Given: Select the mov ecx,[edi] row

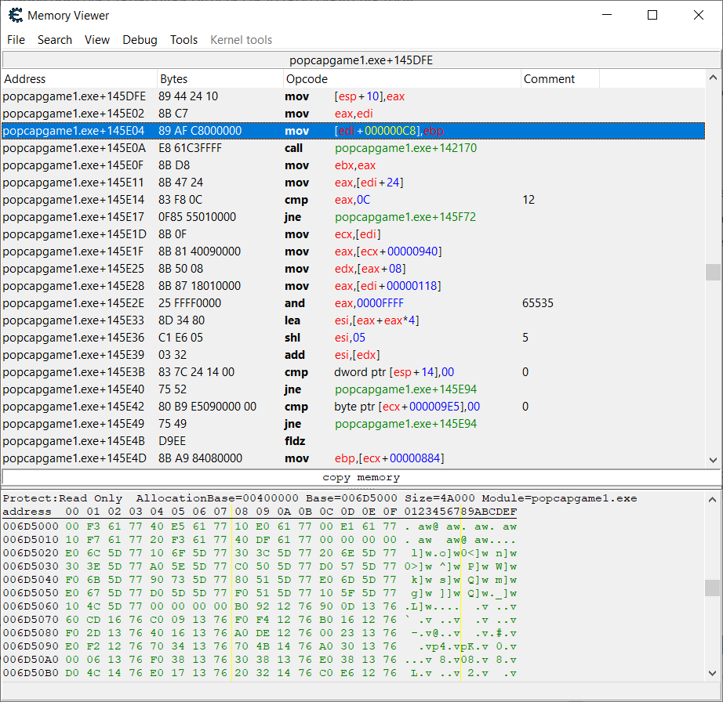Looking at the screenshot, I should point(353,234).
